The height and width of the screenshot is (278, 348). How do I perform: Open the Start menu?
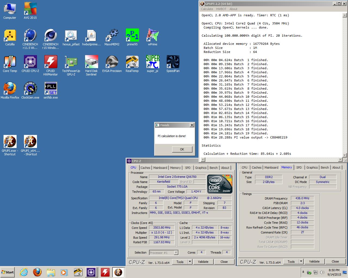coord(8,272)
